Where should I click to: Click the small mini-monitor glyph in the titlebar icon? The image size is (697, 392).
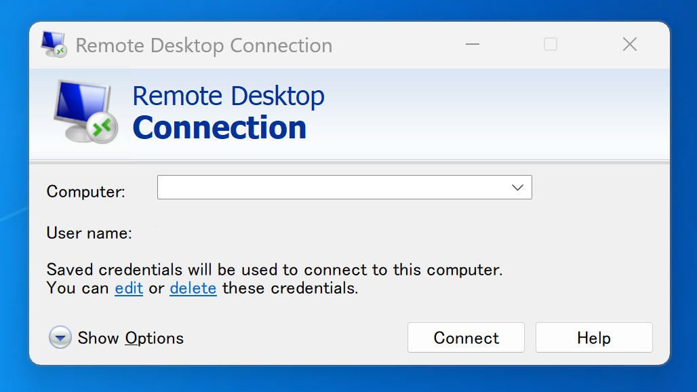[x=50, y=40]
